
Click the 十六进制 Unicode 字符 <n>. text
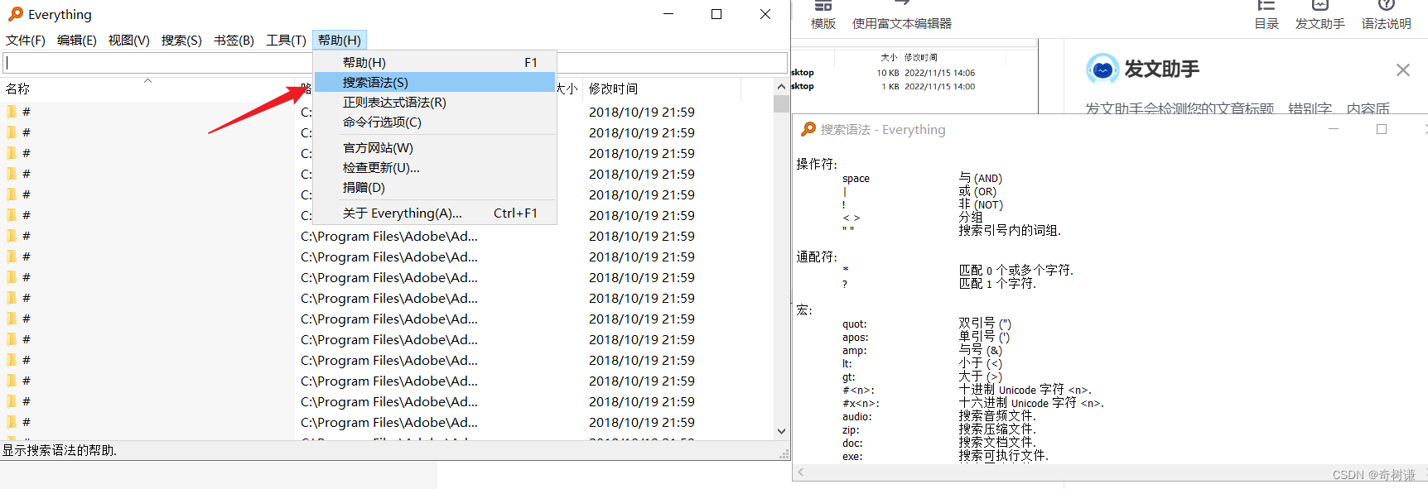(x=1031, y=402)
